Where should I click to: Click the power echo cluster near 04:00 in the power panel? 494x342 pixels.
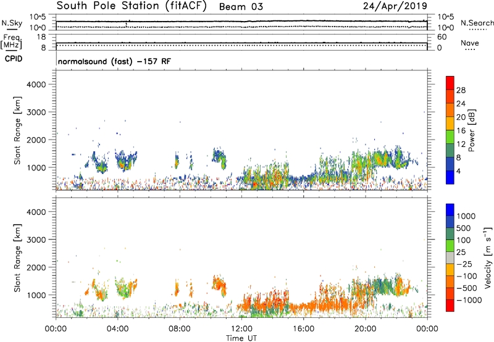[125, 161]
